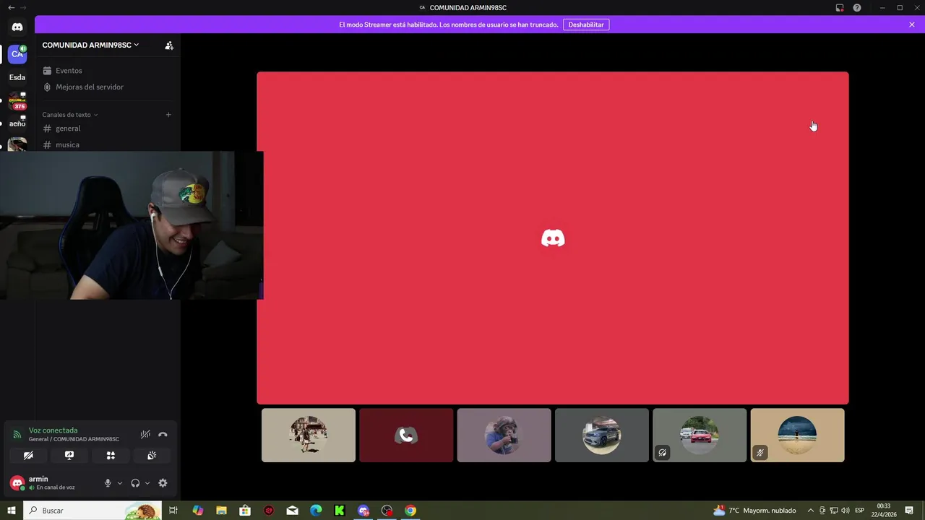
Task: Select the CA server icon
Action: point(17,54)
